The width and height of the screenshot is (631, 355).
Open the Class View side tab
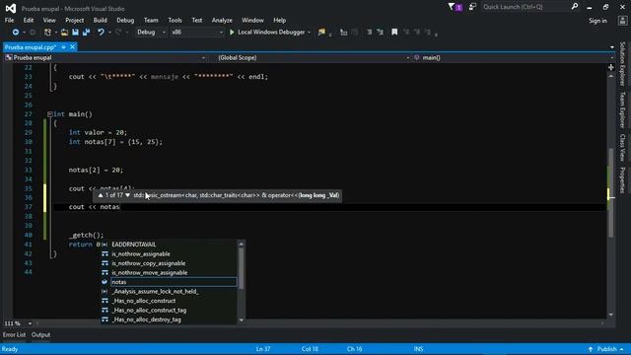[622, 148]
